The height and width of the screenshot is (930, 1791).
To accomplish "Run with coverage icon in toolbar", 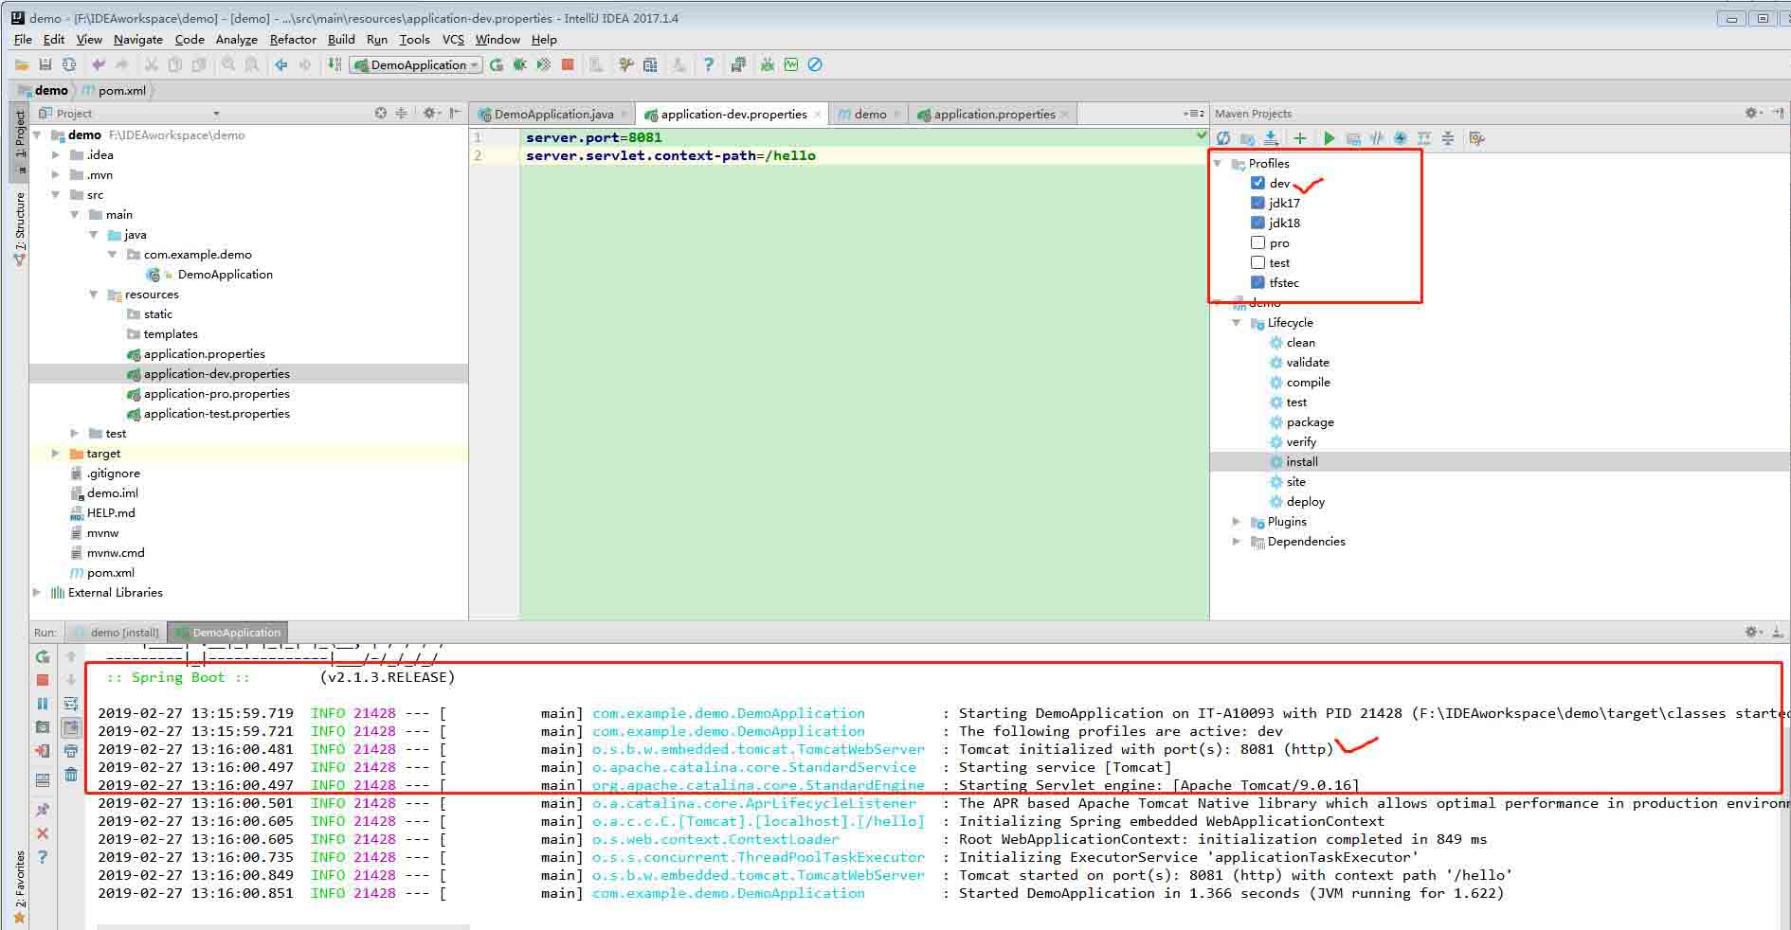I will pyautogui.click(x=543, y=64).
